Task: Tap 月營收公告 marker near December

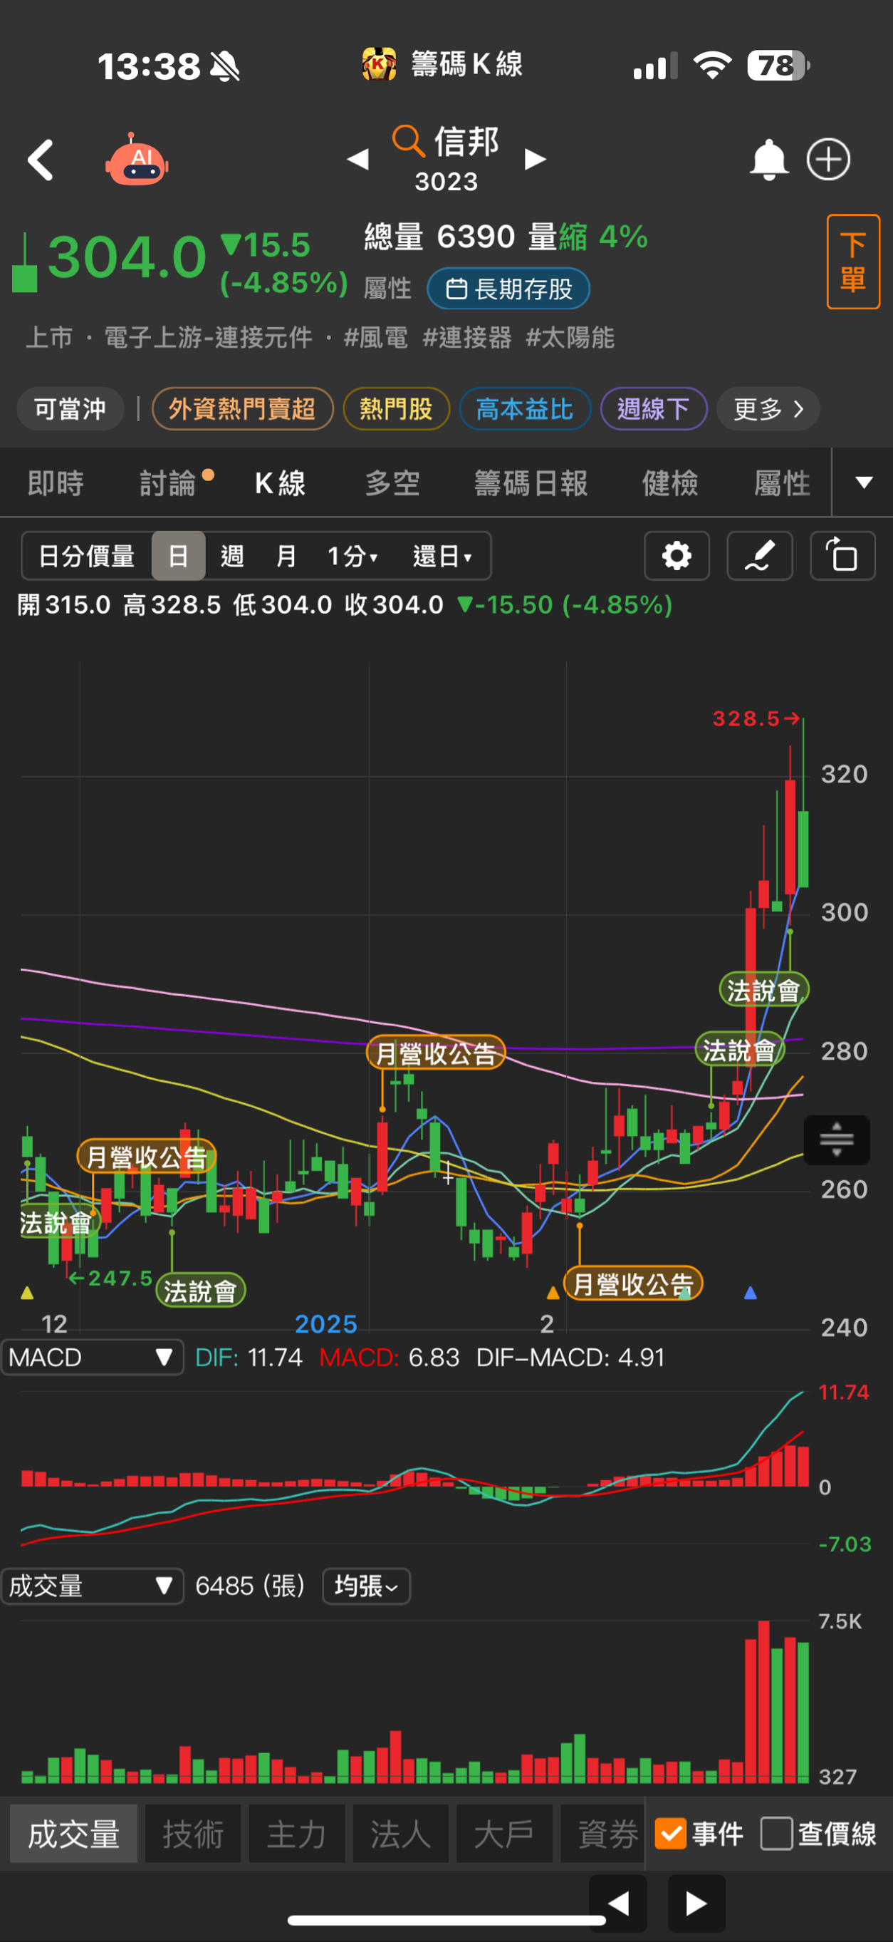Action: coord(147,1157)
